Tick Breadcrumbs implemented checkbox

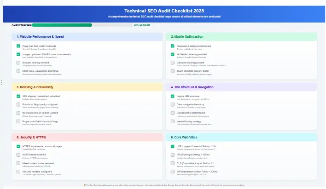tap(173, 113)
